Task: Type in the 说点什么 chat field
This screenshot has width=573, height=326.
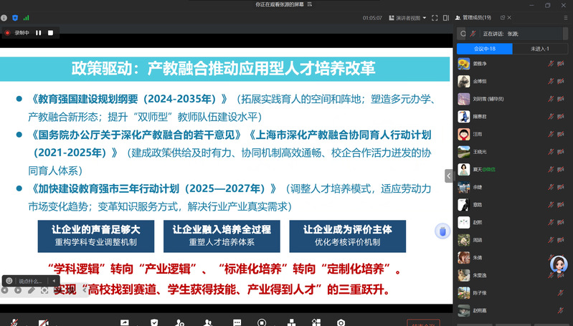Action: click(x=31, y=281)
